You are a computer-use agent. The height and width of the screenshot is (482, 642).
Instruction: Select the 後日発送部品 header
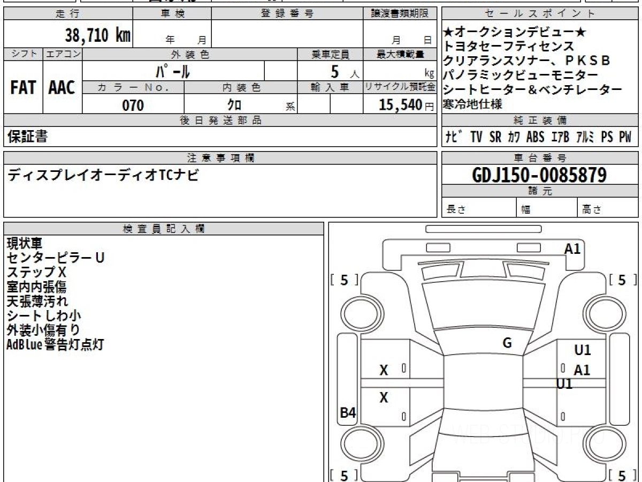tap(220, 120)
